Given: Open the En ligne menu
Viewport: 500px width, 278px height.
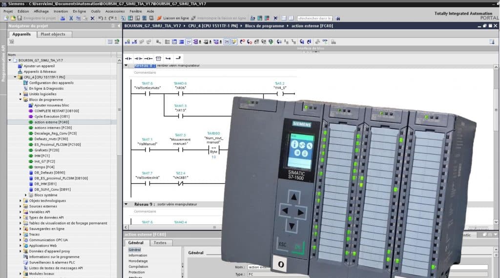Looking at the screenshot, I should (x=79, y=11).
